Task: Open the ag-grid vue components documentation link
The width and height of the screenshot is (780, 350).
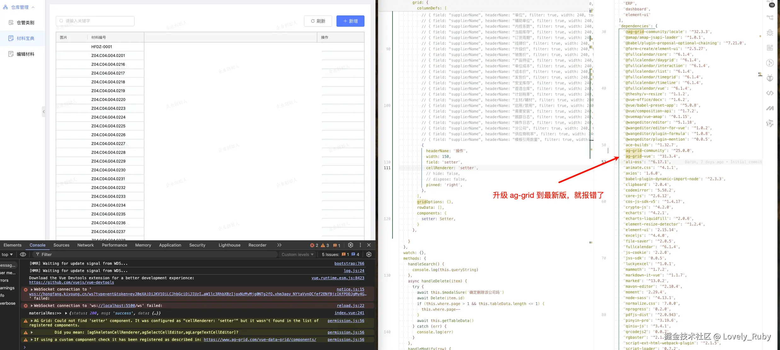Action: (260, 340)
